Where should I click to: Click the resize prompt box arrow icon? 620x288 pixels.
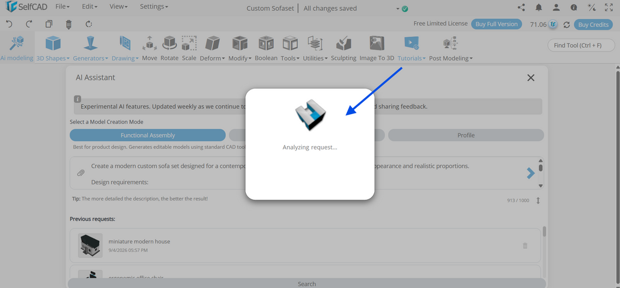[538, 200]
